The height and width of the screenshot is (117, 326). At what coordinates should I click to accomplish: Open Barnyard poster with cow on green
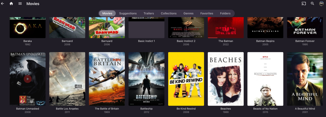[x=107, y=28]
